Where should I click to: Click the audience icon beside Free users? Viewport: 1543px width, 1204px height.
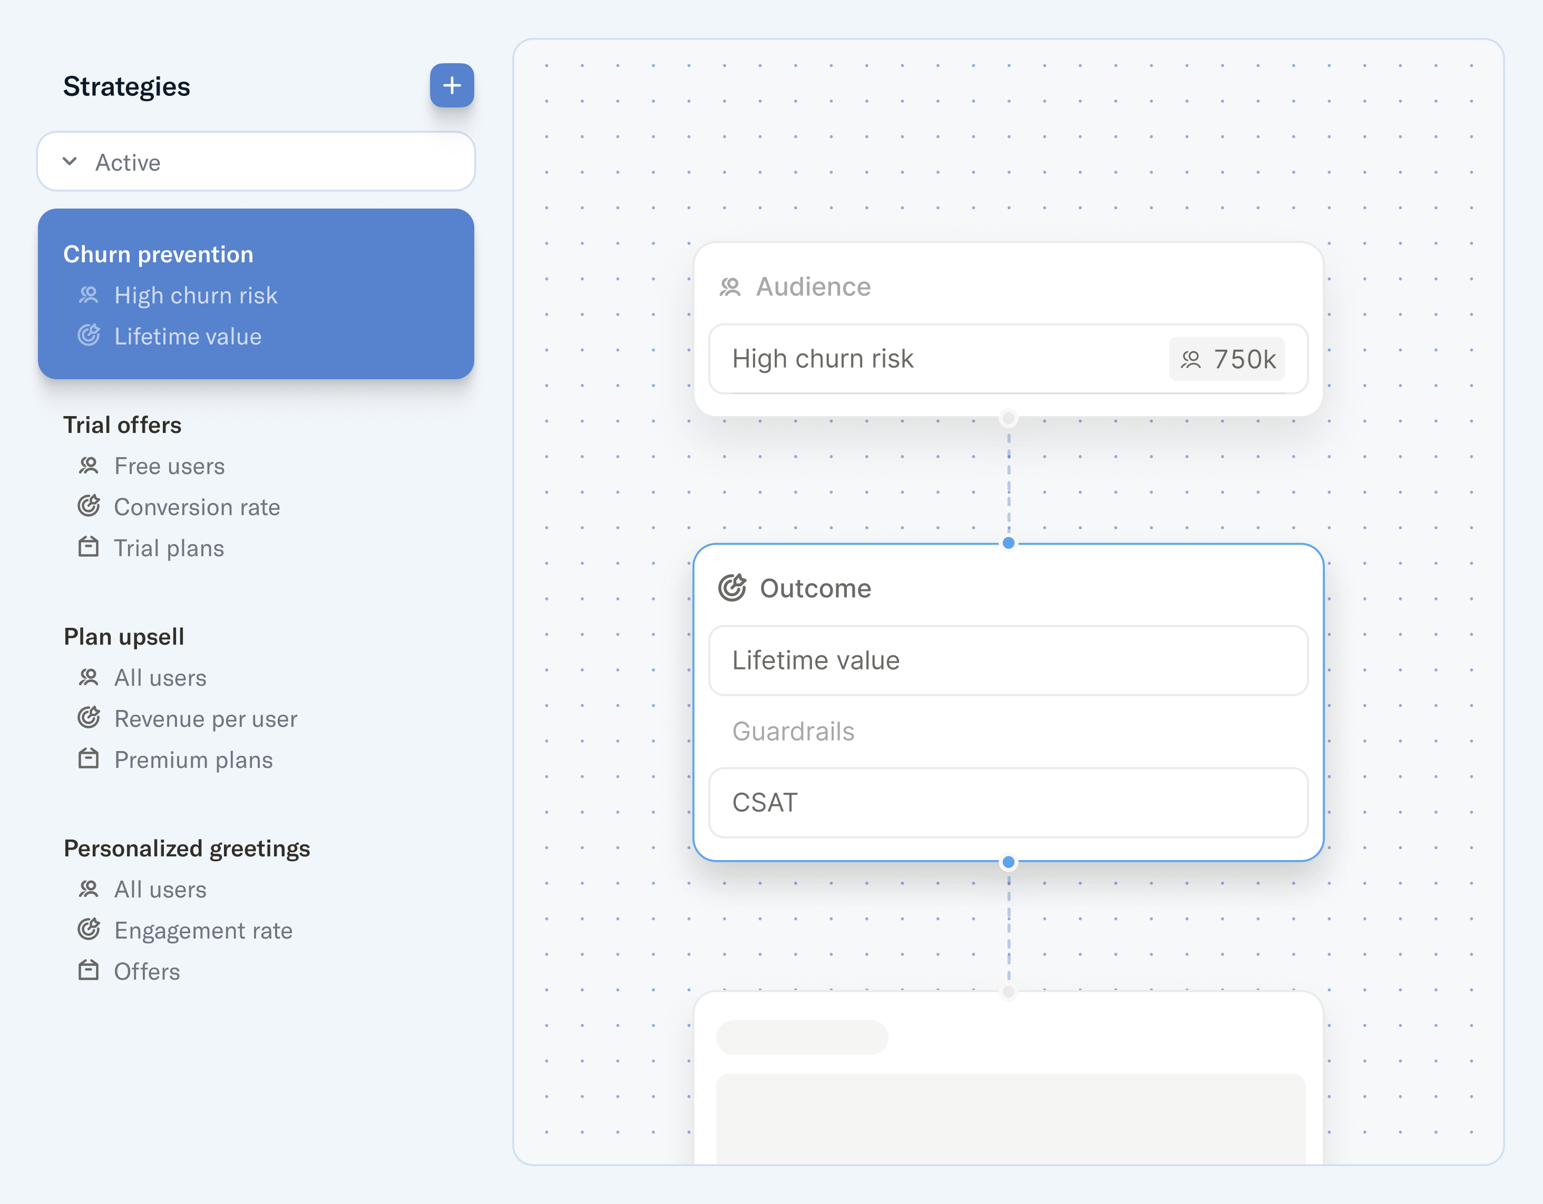(x=89, y=466)
